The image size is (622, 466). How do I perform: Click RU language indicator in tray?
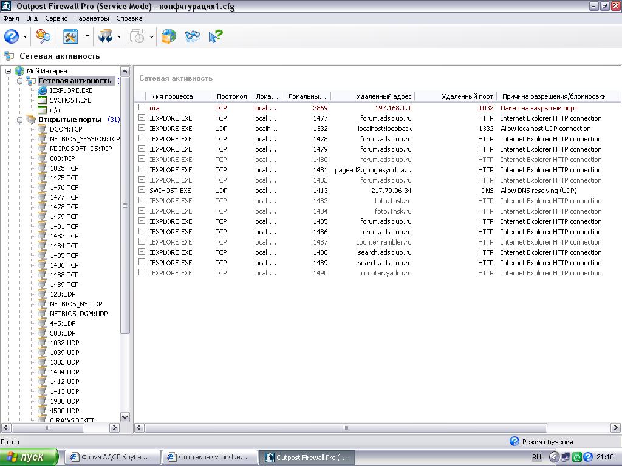(x=536, y=457)
